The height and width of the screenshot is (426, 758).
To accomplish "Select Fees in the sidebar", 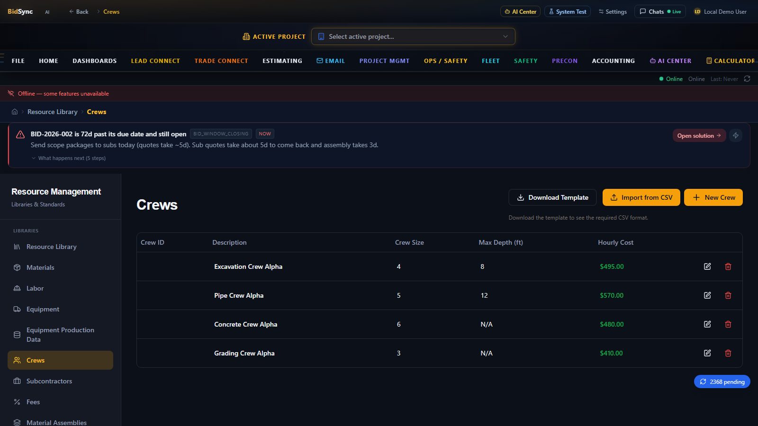I will (x=60, y=402).
